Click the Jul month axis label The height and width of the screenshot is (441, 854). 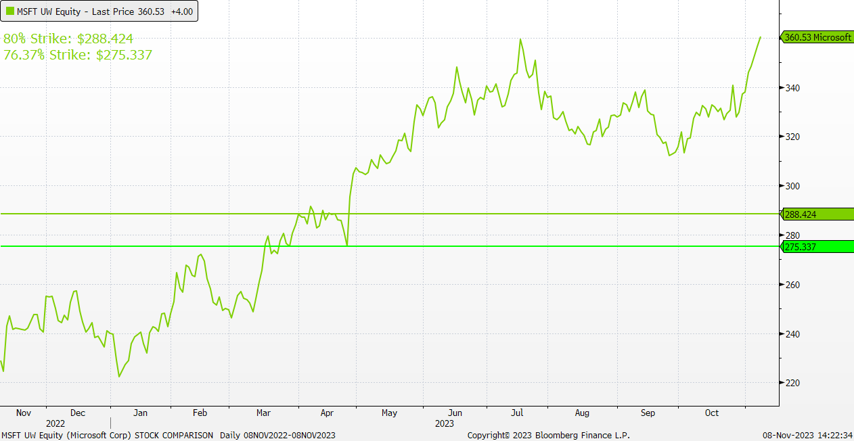[517, 413]
